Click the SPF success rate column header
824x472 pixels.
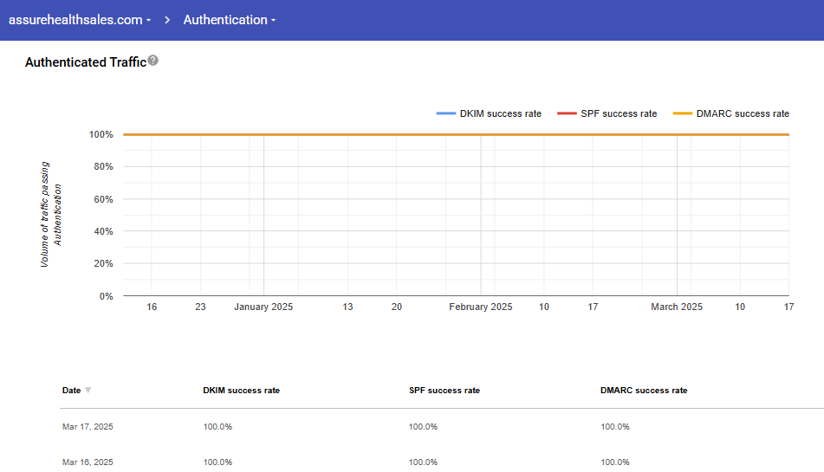(444, 391)
